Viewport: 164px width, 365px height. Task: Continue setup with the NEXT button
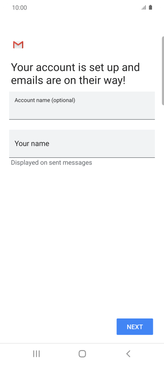tap(135, 327)
